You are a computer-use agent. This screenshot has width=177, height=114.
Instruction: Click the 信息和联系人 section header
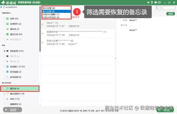[7, 13]
